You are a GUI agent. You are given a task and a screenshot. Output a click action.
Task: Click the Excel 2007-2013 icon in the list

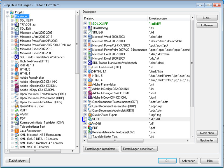click(x=90, y=54)
